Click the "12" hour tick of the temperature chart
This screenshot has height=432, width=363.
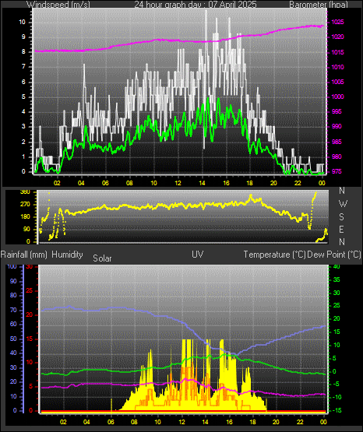tap(181, 422)
